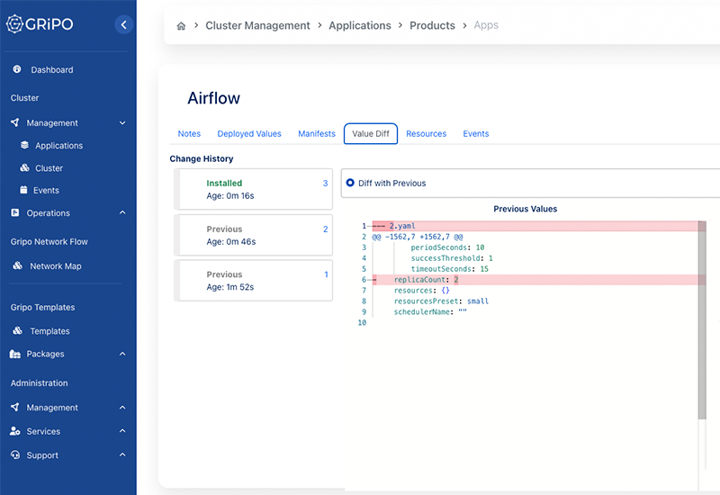
Task: Switch to Deployed Values tab
Action: pyautogui.click(x=249, y=133)
